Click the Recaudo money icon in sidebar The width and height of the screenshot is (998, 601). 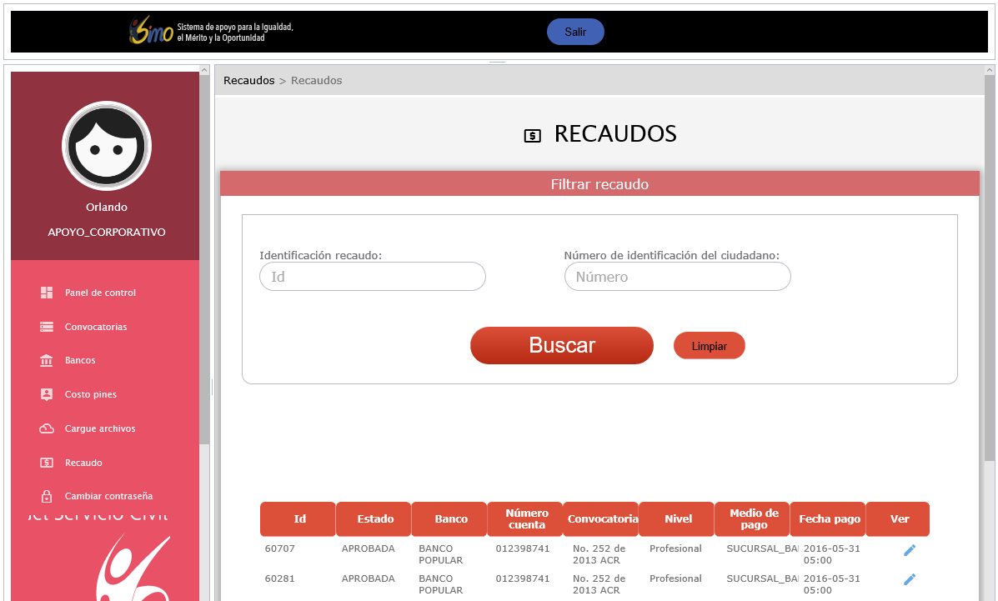click(47, 463)
